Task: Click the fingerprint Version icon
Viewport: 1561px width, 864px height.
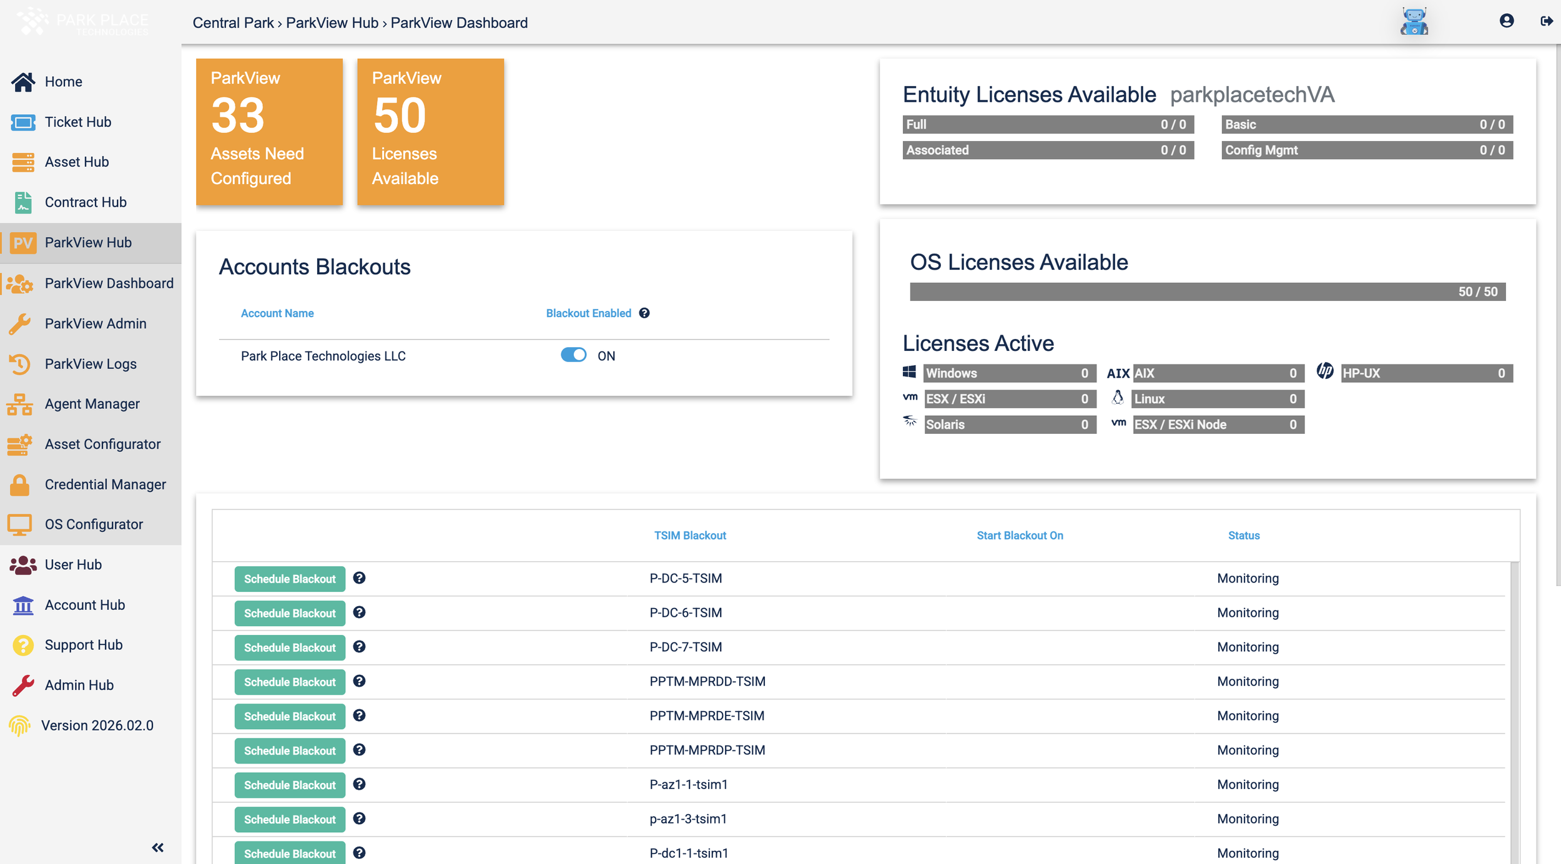Action: 20,725
